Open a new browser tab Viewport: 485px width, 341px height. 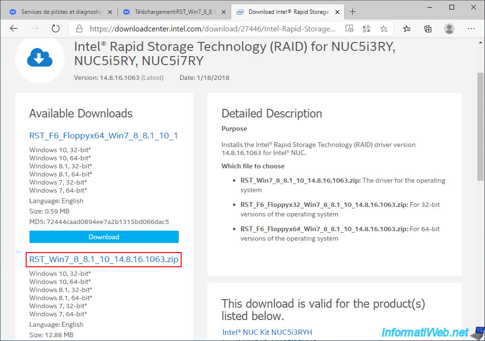click(352, 12)
